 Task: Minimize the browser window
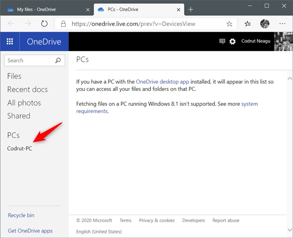(250, 5)
